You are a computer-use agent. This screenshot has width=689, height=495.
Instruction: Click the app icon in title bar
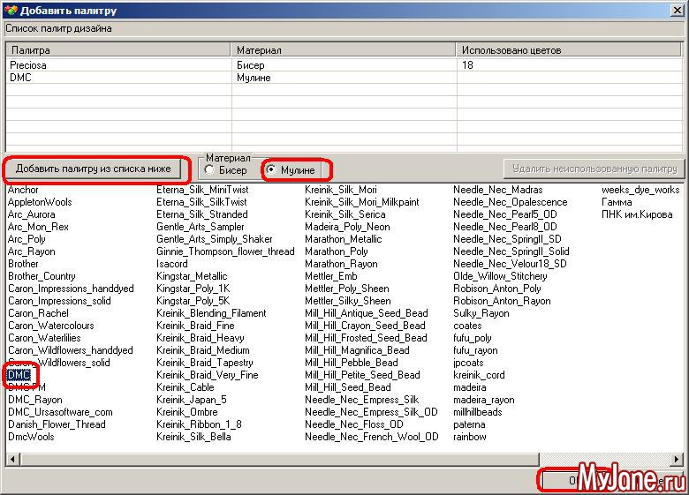click(x=10, y=11)
